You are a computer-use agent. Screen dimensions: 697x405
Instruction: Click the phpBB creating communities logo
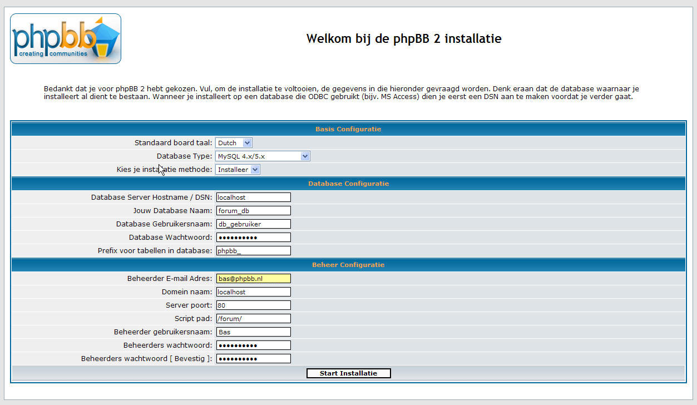[x=66, y=38]
